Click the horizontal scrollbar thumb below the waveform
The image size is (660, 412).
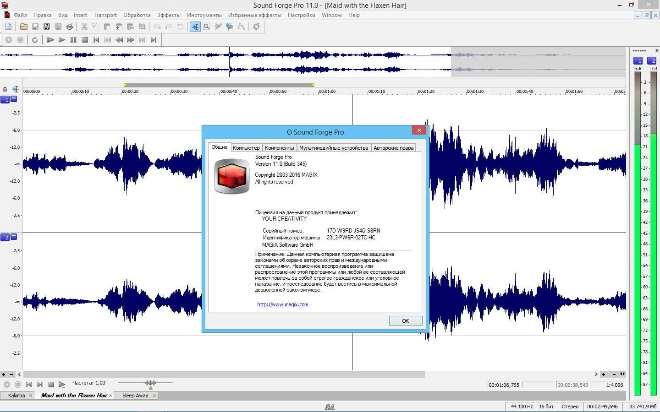pos(224,374)
